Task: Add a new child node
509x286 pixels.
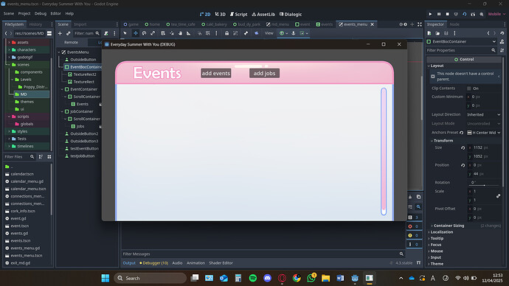Action: [60, 33]
